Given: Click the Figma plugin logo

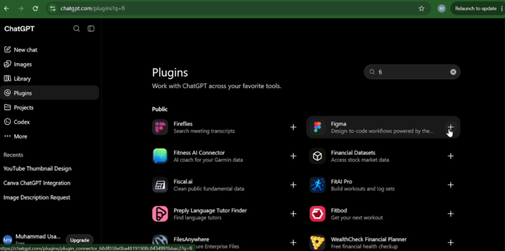Looking at the screenshot, I should pos(317,127).
